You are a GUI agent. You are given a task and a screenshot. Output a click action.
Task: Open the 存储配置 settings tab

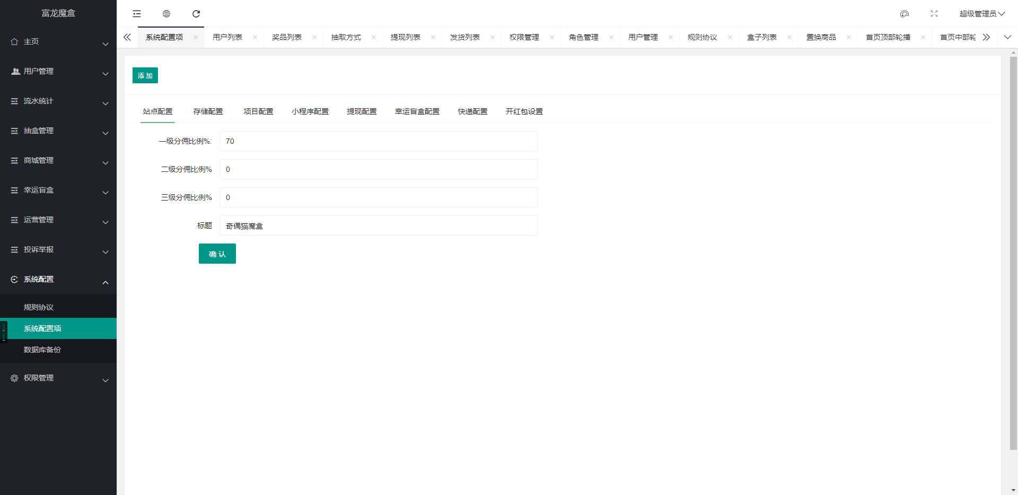coord(208,111)
